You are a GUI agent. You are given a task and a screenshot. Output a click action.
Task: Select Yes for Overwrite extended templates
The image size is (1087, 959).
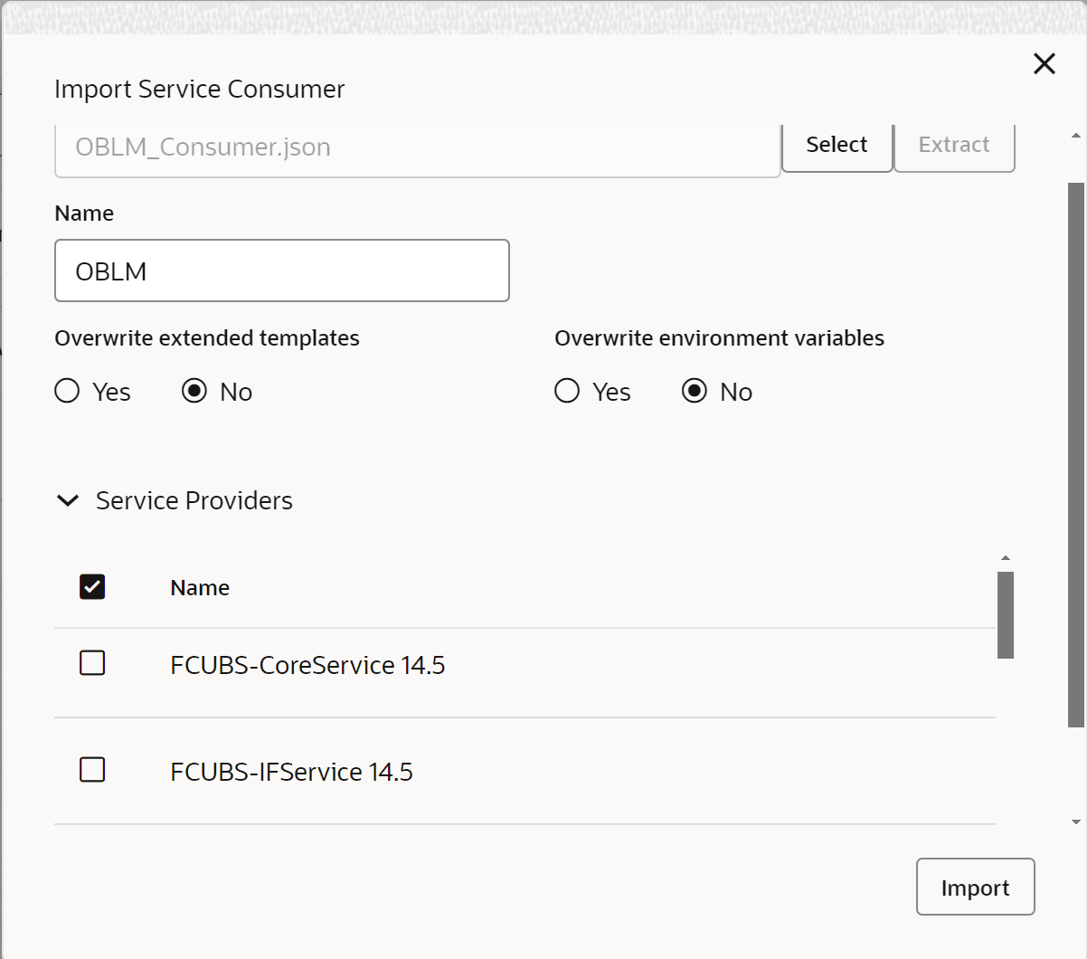(x=68, y=391)
